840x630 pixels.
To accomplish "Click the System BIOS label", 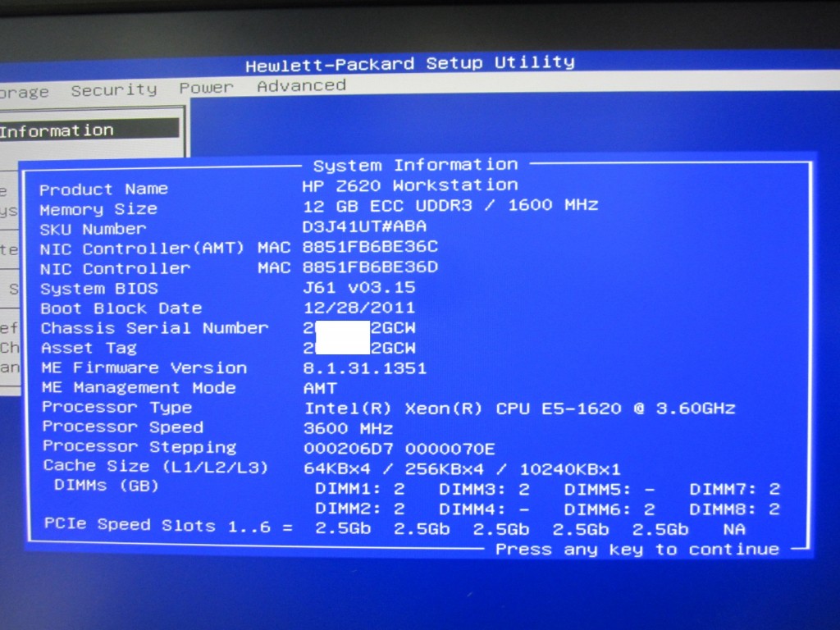I will point(99,289).
